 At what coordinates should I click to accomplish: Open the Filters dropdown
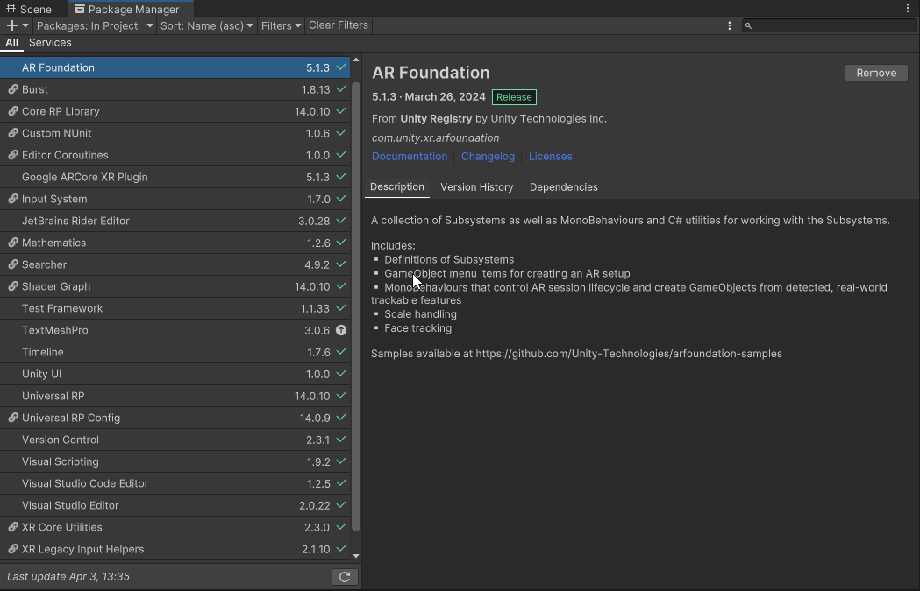click(281, 25)
